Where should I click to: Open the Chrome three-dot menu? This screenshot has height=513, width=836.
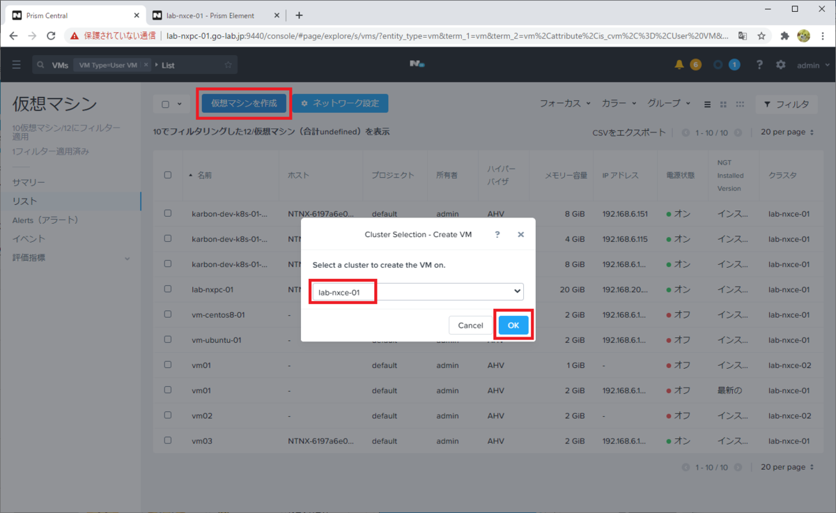click(x=823, y=35)
